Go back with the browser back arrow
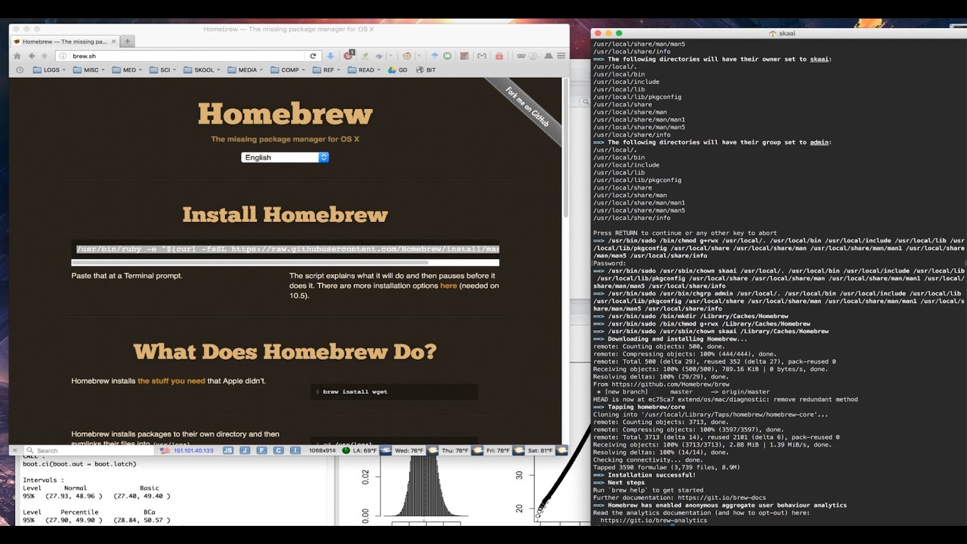Screen dimensions: 967x544 coord(32,56)
